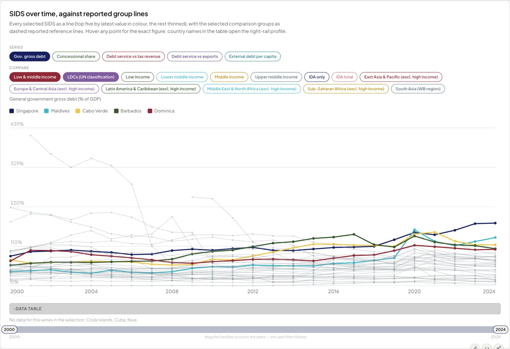Click the 'No data for this series' note
The height and width of the screenshot is (349, 510).
tap(74, 320)
